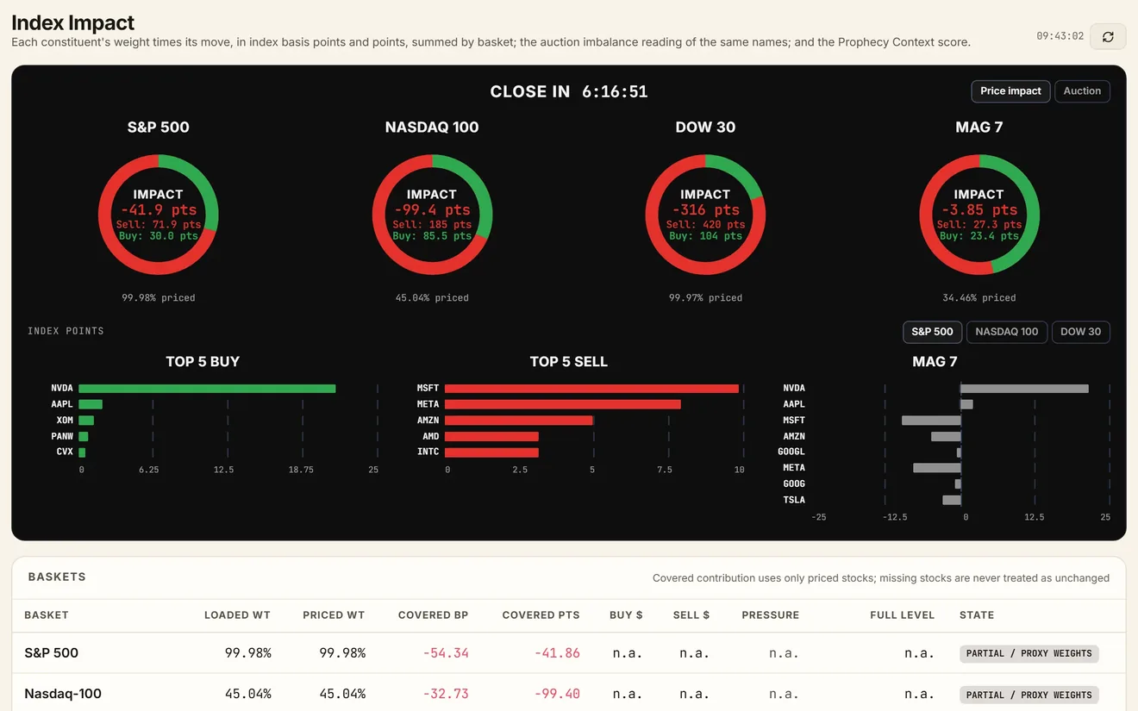Click the SELL $ column header
This screenshot has width=1138, height=711.
(691, 615)
